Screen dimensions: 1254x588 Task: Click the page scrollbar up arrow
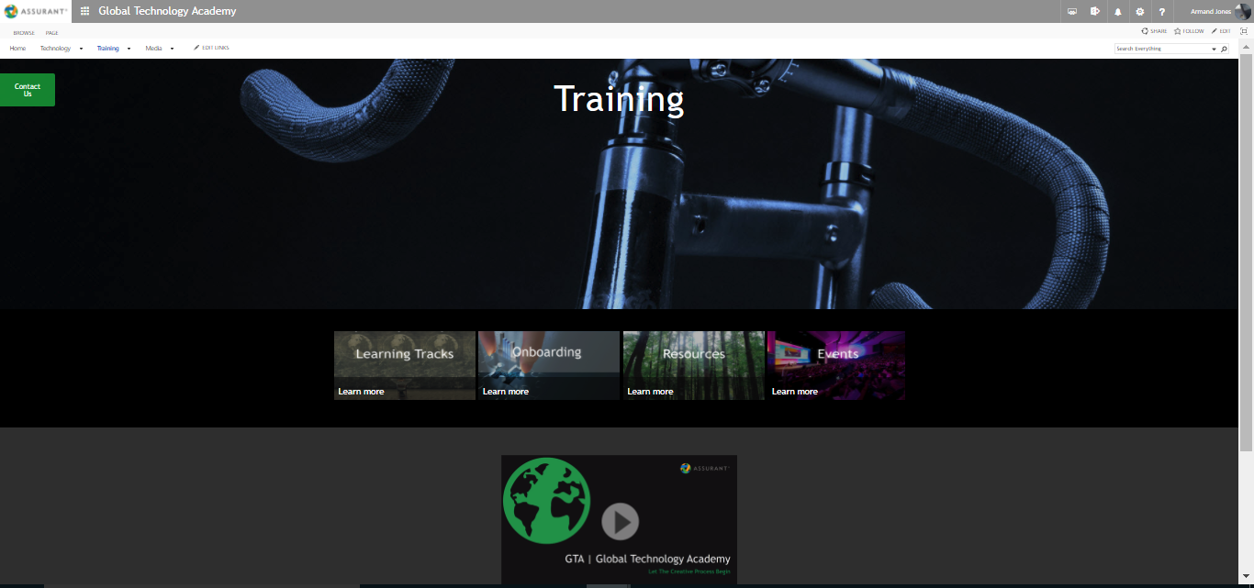coord(1246,48)
